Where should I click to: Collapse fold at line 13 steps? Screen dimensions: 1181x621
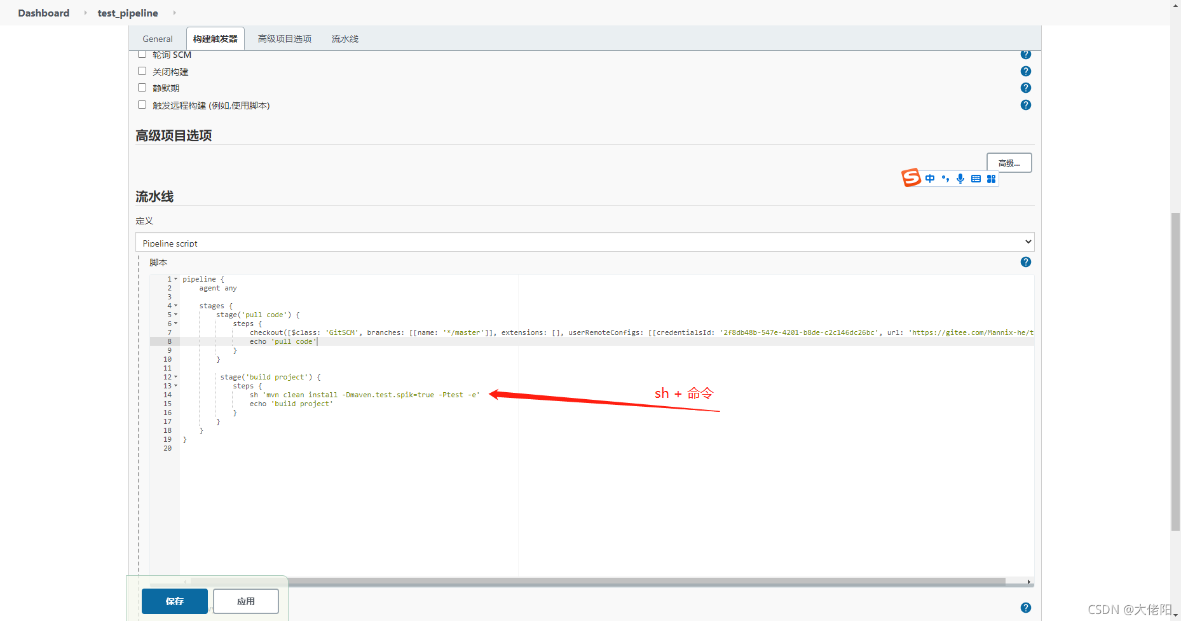coord(176,386)
